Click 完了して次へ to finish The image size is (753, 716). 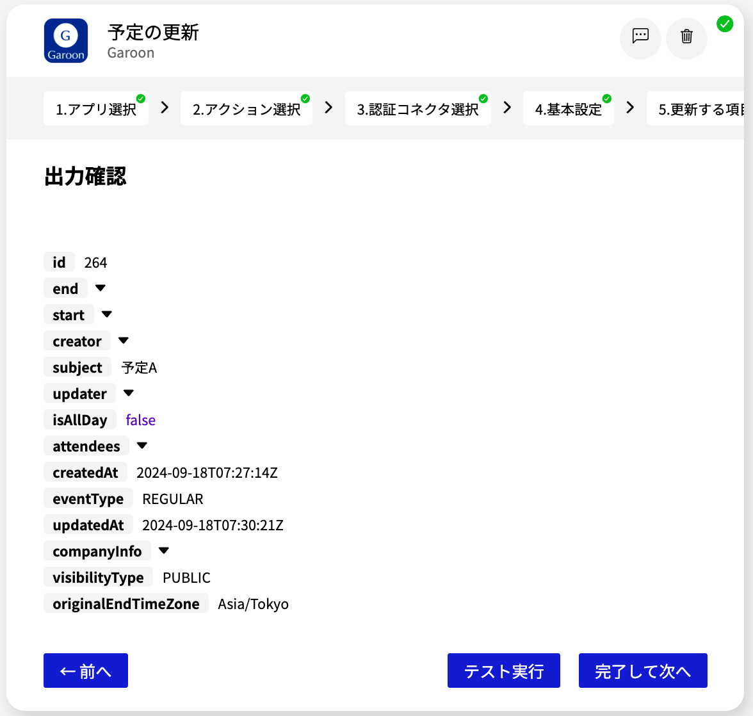pos(643,671)
